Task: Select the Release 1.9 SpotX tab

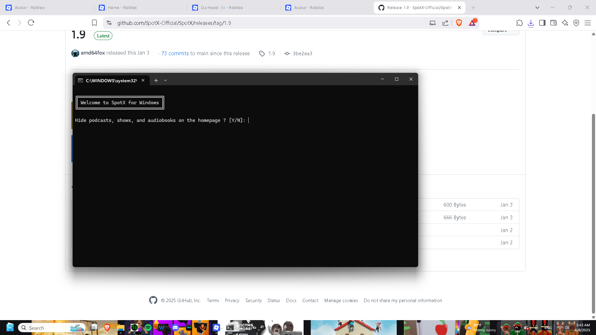Action: click(x=419, y=7)
